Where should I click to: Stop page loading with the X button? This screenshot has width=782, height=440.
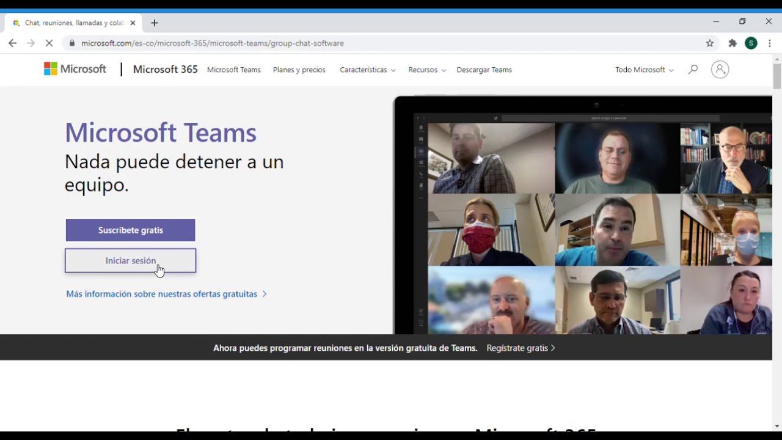pyautogui.click(x=49, y=43)
